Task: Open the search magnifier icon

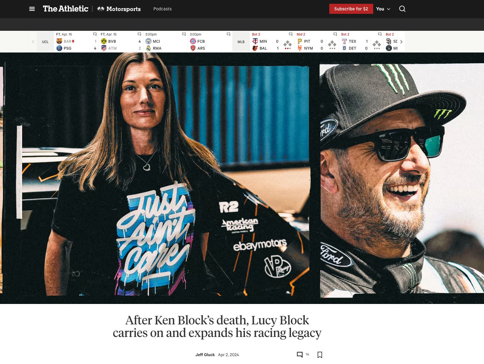Action: pos(402,9)
